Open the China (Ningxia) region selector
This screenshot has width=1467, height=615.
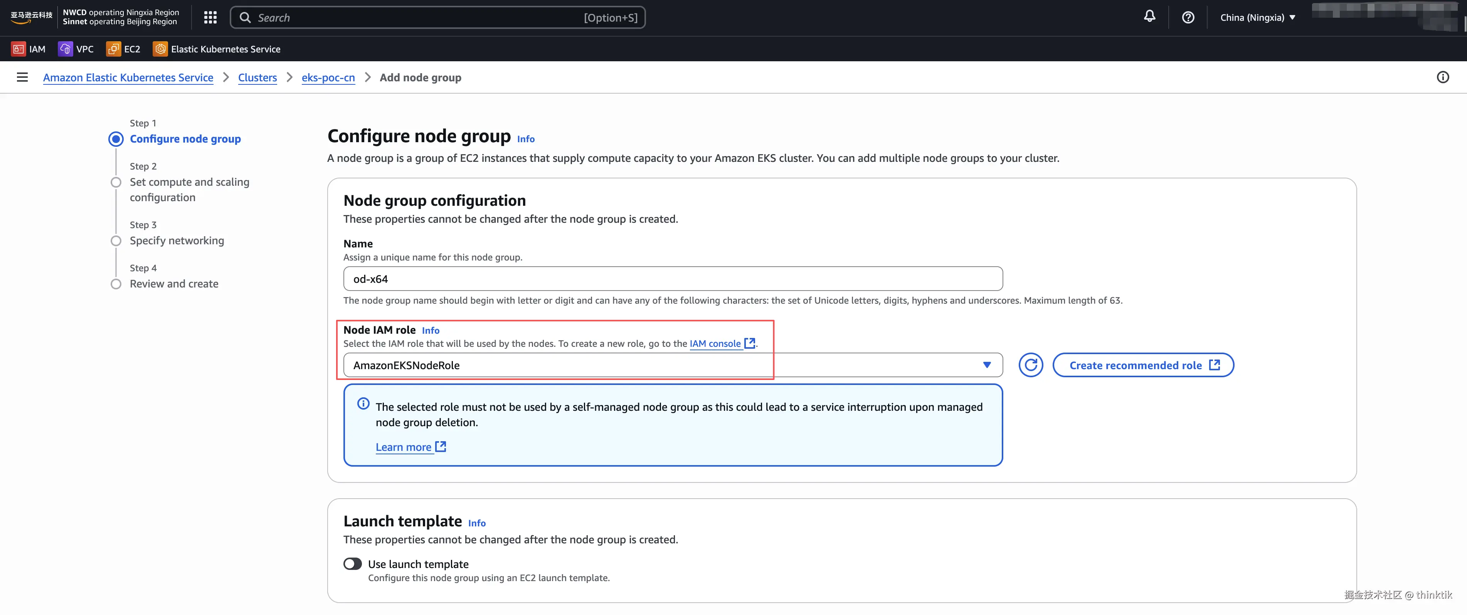[x=1257, y=18]
